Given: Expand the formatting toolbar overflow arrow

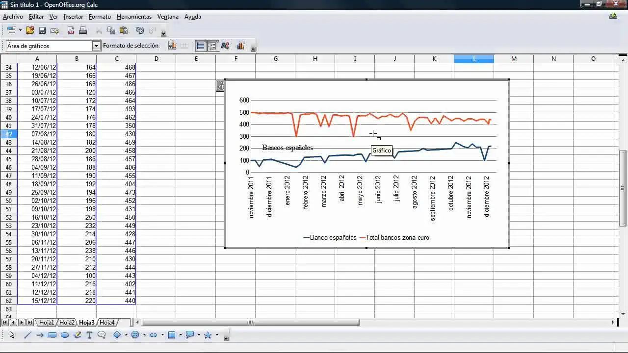Looking at the screenshot, I should coord(253,49).
